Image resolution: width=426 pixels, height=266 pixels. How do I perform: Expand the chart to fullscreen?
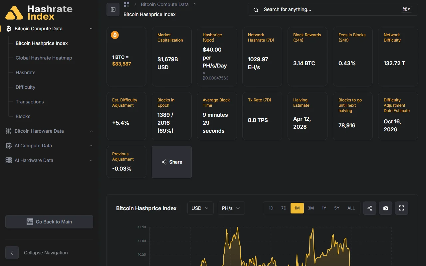pyautogui.click(x=402, y=208)
